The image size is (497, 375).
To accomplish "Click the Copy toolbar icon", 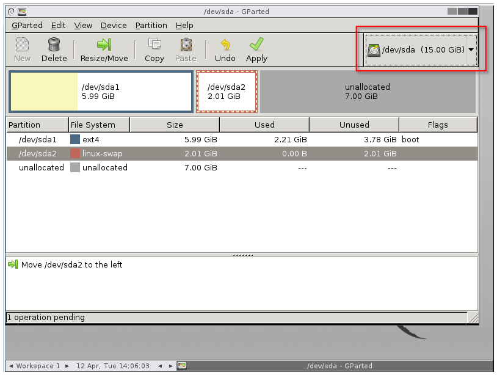I will coord(154,44).
